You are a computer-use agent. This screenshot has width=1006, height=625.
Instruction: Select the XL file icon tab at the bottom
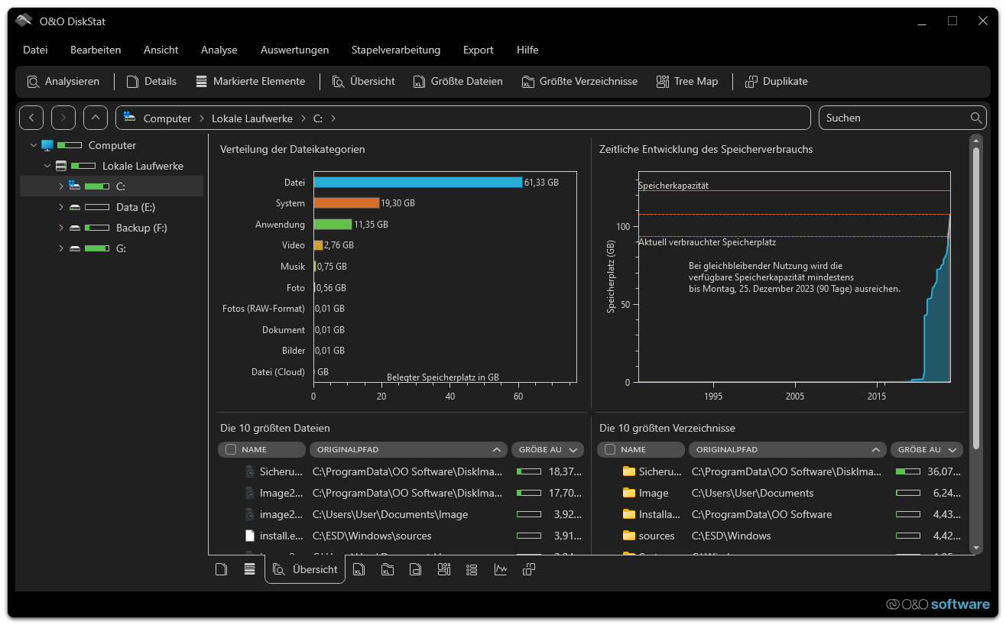(359, 569)
